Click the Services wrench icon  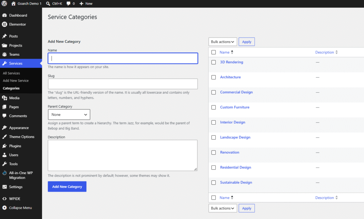coord(4,63)
